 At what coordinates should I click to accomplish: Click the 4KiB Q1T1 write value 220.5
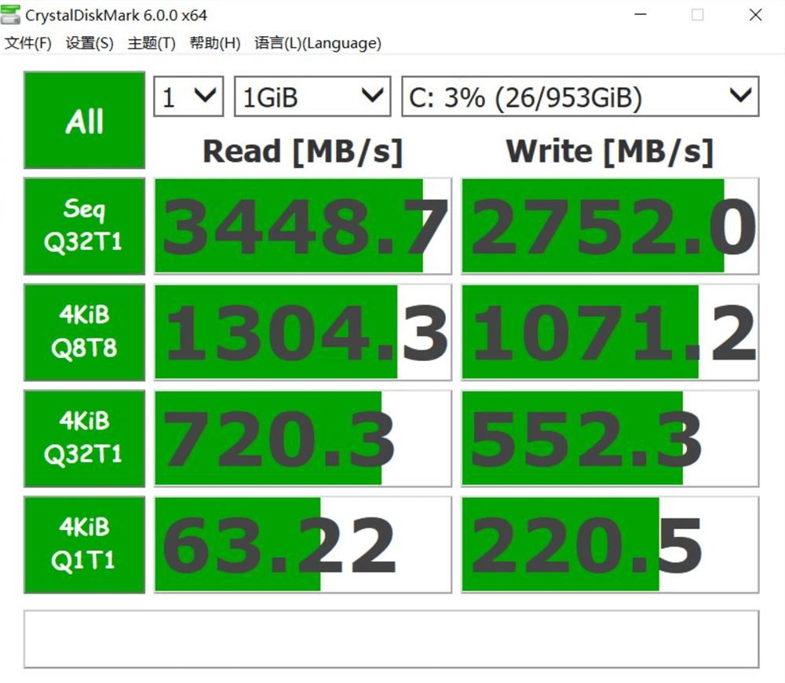[x=610, y=545]
